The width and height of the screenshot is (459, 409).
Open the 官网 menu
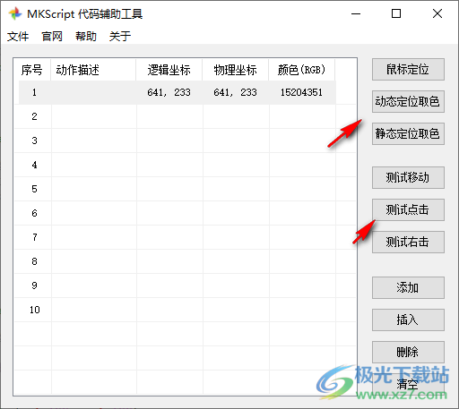tap(52, 37)
